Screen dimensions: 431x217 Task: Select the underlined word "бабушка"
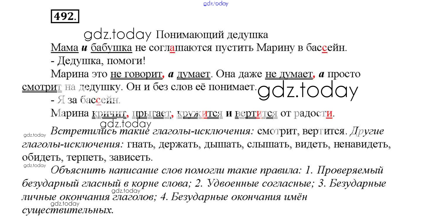pyautogui.click(x=111, y=48)
